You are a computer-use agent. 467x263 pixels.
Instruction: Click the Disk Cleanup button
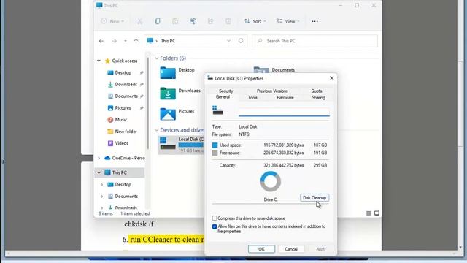click(x=314, y=198)
